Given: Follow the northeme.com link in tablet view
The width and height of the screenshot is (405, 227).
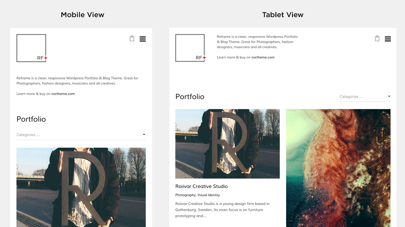Looking at the screenshot, I should [263, 57].
